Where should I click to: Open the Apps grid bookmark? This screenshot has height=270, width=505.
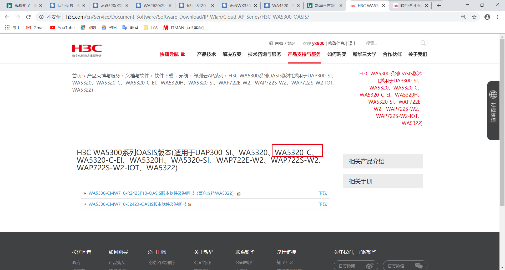point(13,28)
